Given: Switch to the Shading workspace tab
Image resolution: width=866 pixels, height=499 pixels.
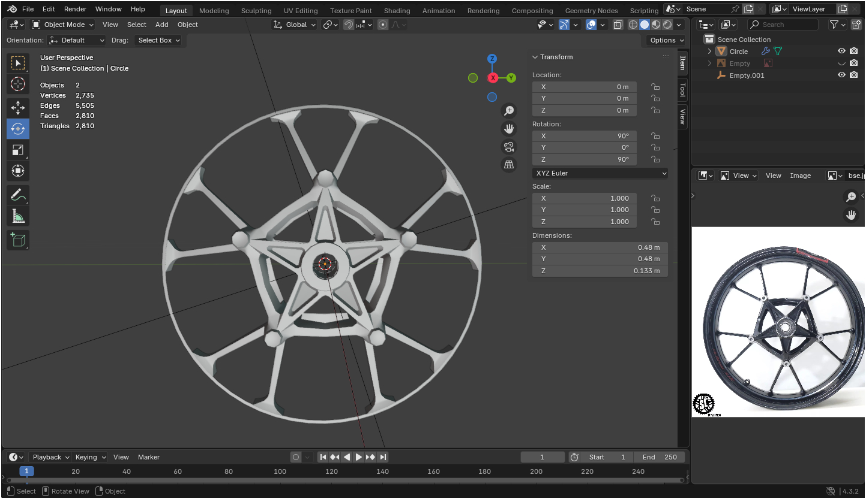Looking at the screenshot, I should pos(397,11).
